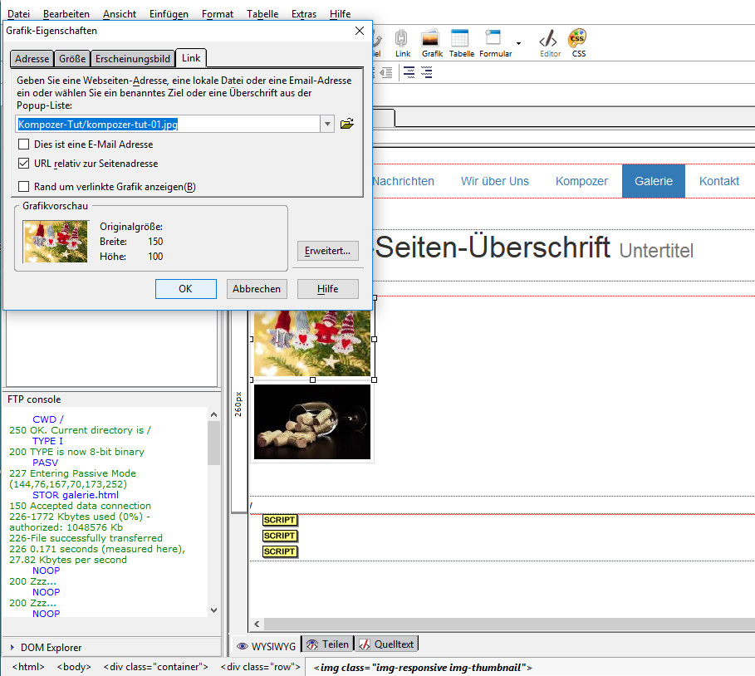The image size is (755, 676).
Task: Toggle 'Rand um verlinkte Grafik anzeigen'
Action: (24, 187)
